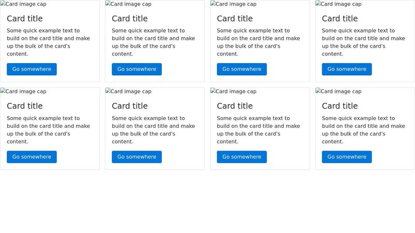Click the broken image icon in third bottom-row card

click(x=213, y=91)
